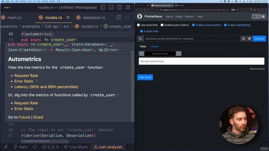Click the hover popup vertical scrollbar
This screenshot has width=269, height=151.
pyautogui.click(x=132, y=86)
